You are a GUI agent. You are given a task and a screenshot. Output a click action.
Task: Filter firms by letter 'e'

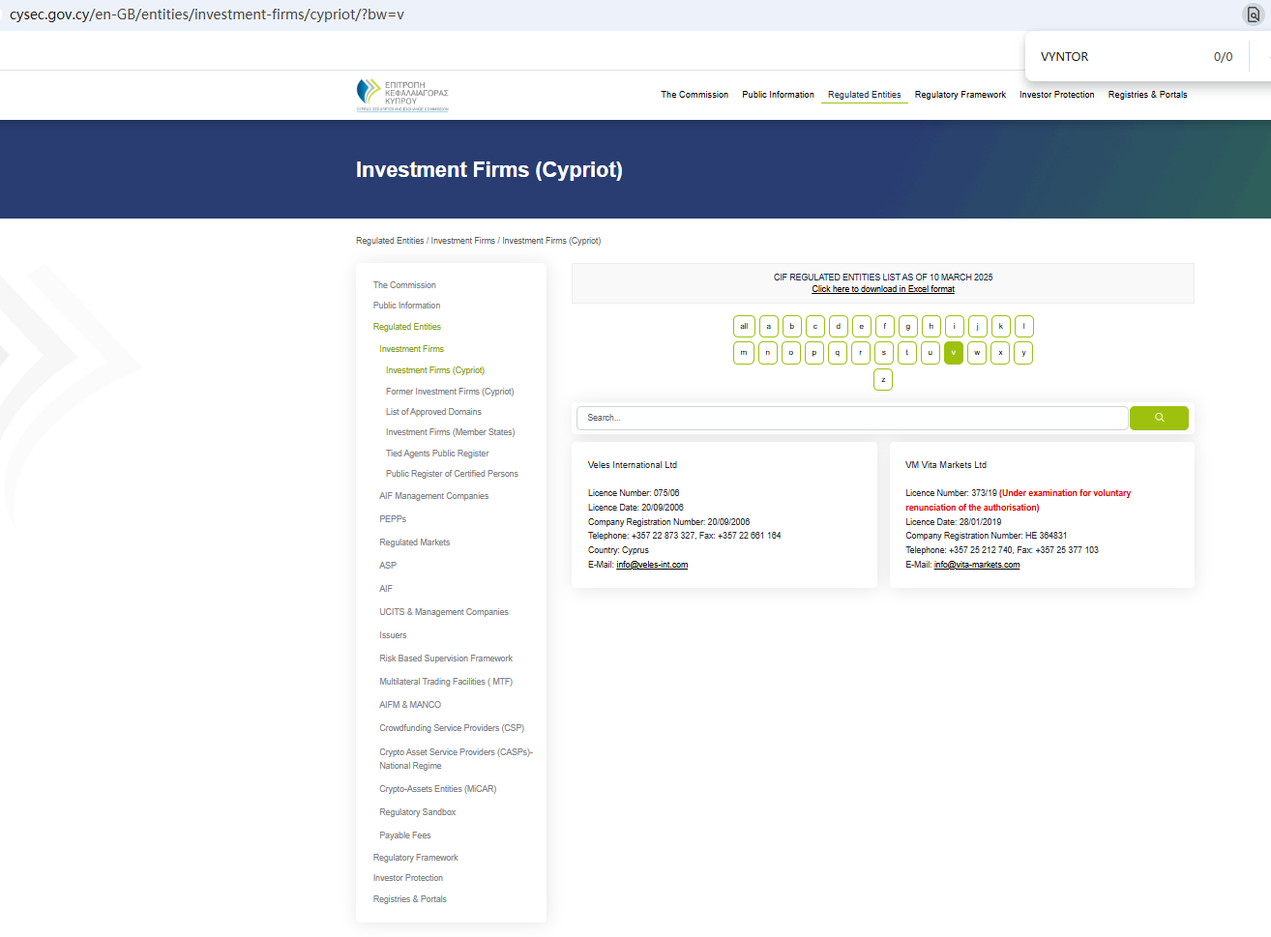(862, 327)
